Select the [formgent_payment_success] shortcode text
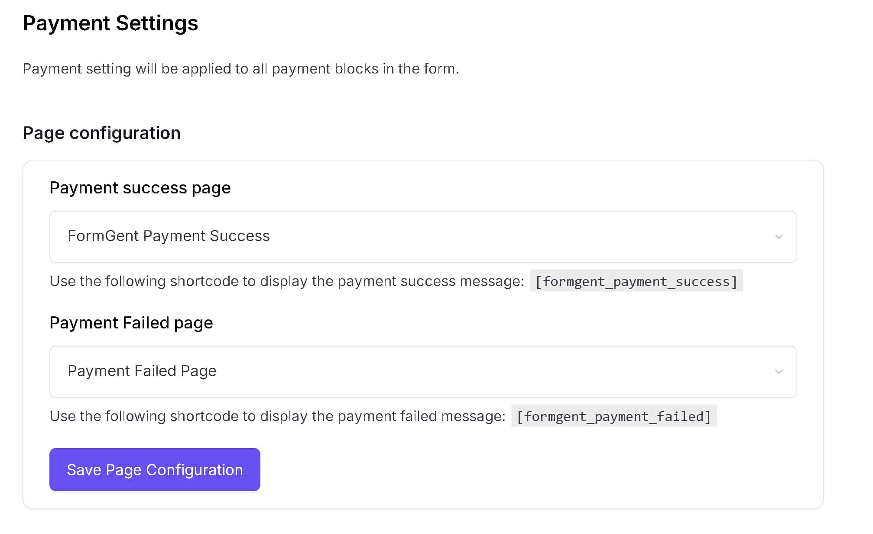Screen dimensions: 873x534 click(x=636, y=281)
